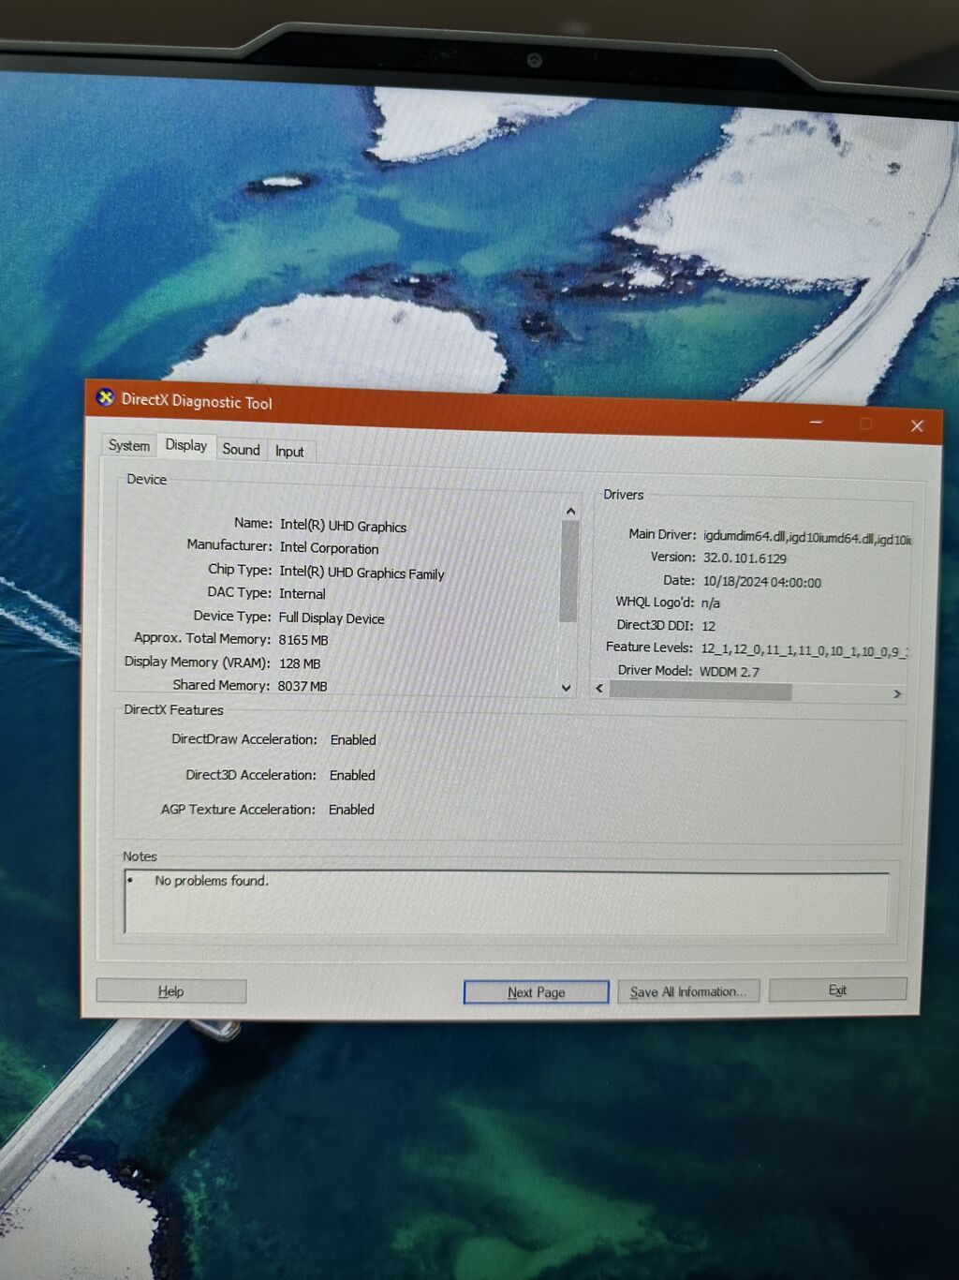Click Device list scroll down arrow
The image size is (959, 1280).
tap(567, 688)
